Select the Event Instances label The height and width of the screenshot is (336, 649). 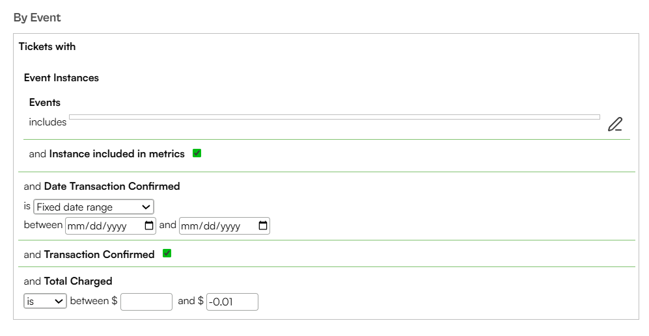[x=61, y=78]
